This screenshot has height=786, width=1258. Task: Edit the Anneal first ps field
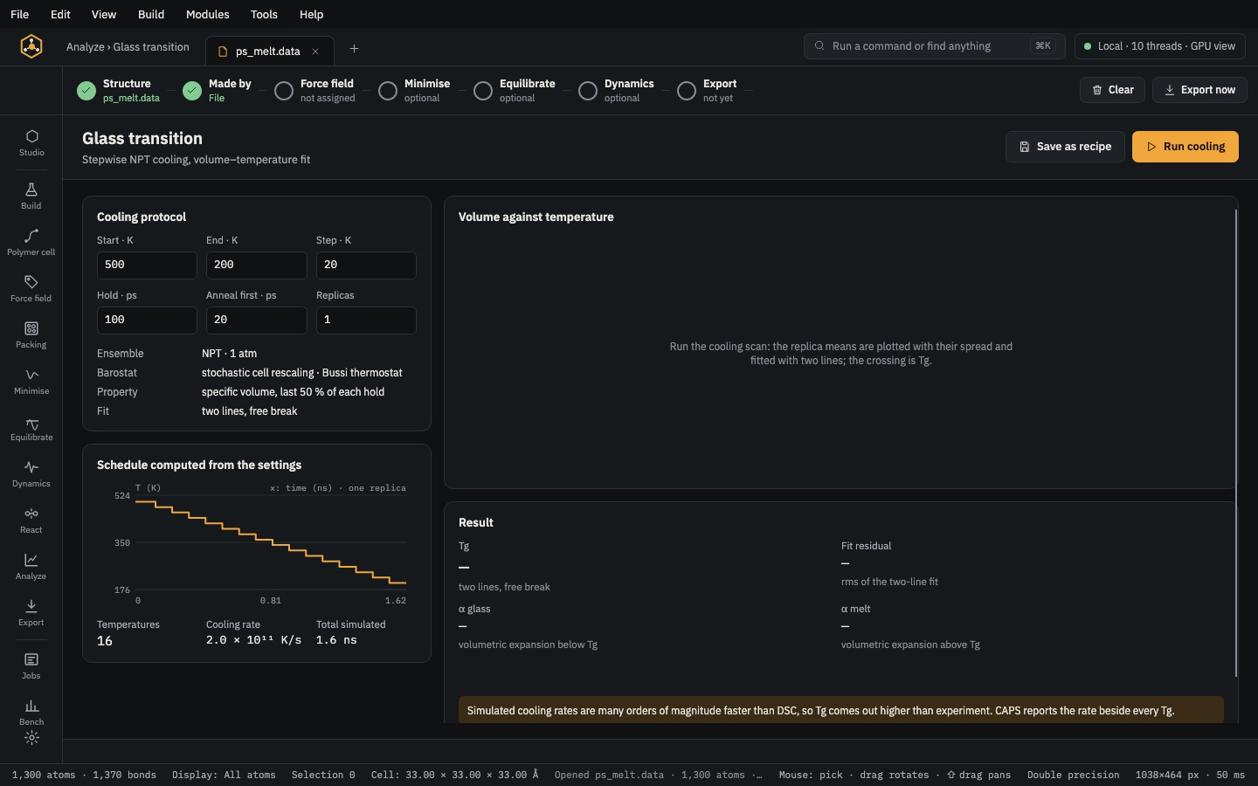tap(257, 321)
